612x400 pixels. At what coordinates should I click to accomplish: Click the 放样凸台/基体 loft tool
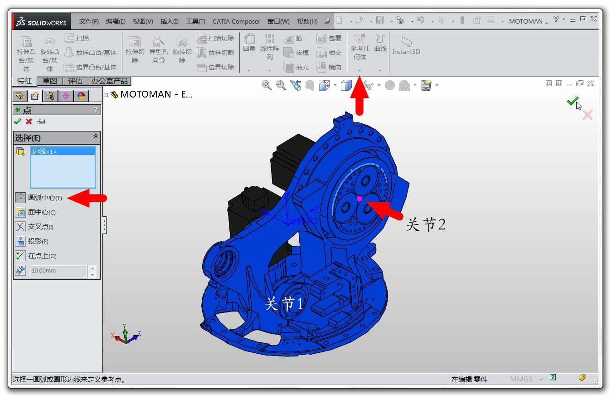tap(90, 53)
